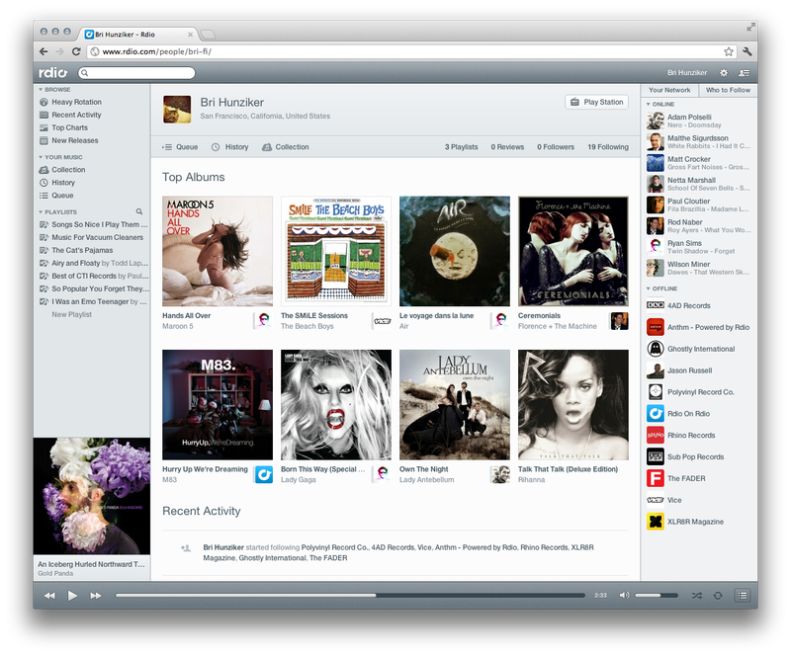Bookmark page with the star icon
Viewport: 791px width, 655px height.
tap(729, 51)
